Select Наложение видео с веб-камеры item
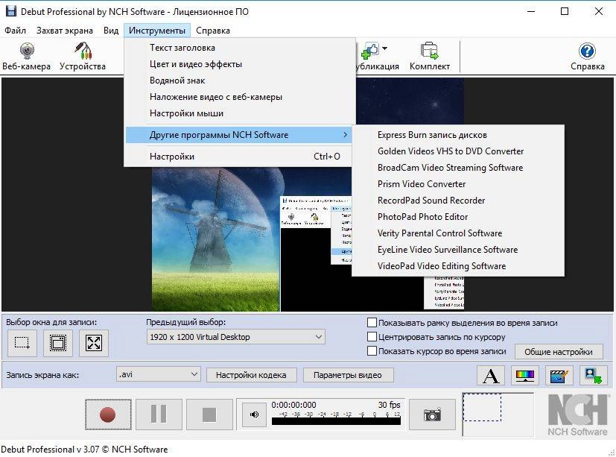The height and width of the screenshot is (457, 616). (240, 97)
